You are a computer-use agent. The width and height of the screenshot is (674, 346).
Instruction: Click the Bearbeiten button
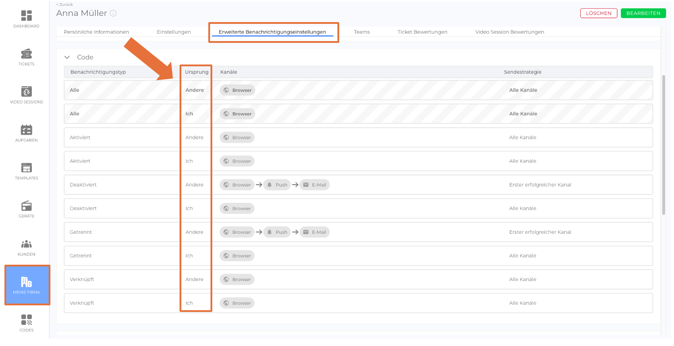coord(643,13)
